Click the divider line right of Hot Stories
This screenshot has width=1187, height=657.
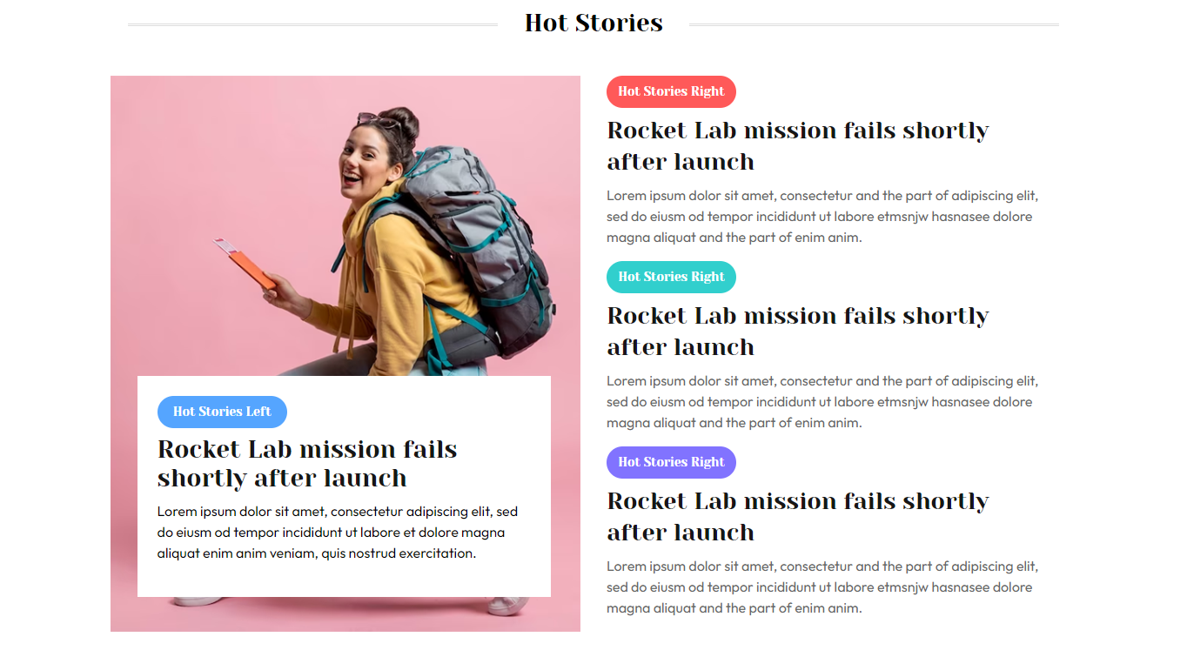pyautogui.click(x=874, y=25)
